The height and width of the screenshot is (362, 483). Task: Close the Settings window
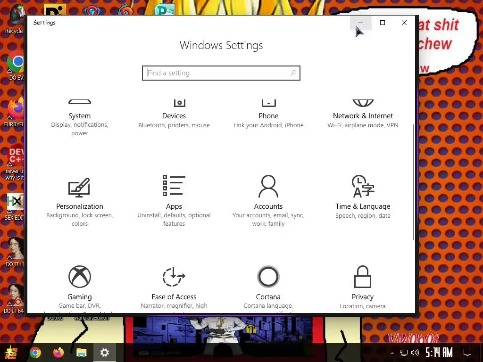point(404,23)
